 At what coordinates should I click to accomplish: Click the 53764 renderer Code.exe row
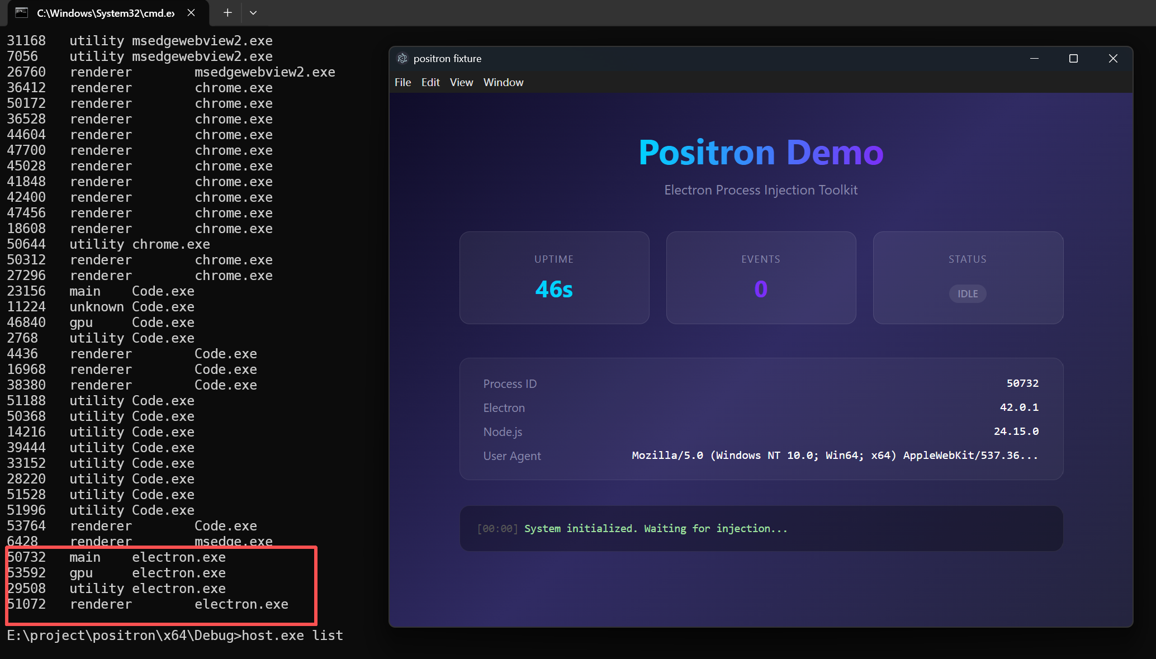pos(132,526)
